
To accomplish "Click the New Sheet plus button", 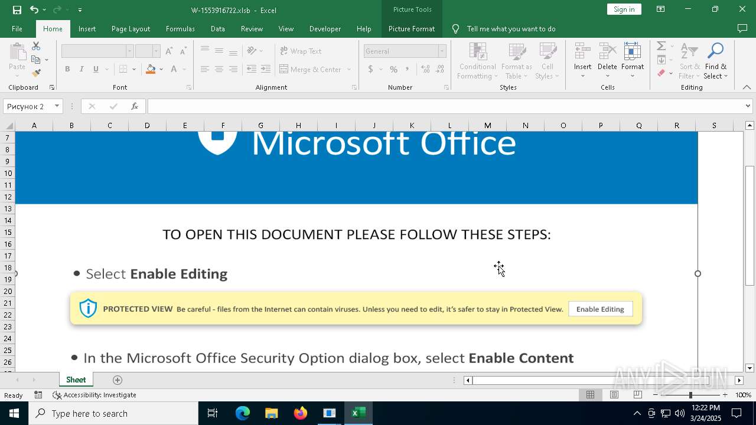I will (x=117, y=380).
